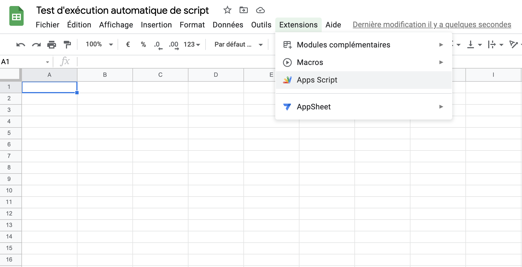Open the Print icon
Image resolution: width=522 pixels, height=267 pixels.
click(52, 44)
